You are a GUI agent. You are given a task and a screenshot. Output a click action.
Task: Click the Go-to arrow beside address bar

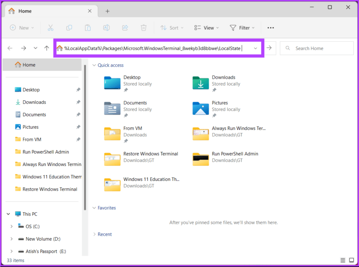(269, 48)
